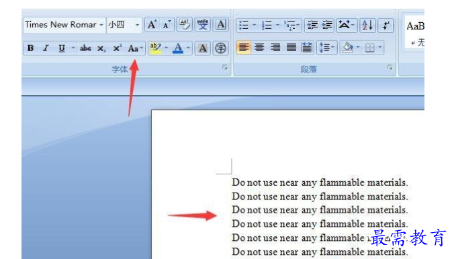Toggle Character Shading icon
452x259 pixels.
tap(203, 48)
